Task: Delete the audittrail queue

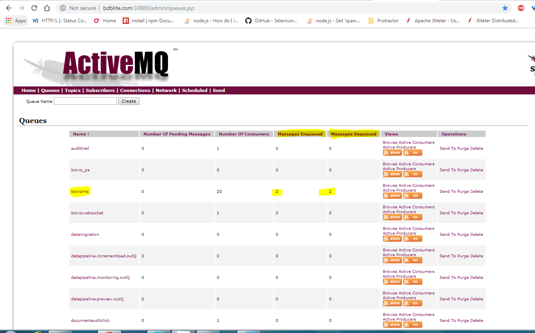Action: coord(477,149)
